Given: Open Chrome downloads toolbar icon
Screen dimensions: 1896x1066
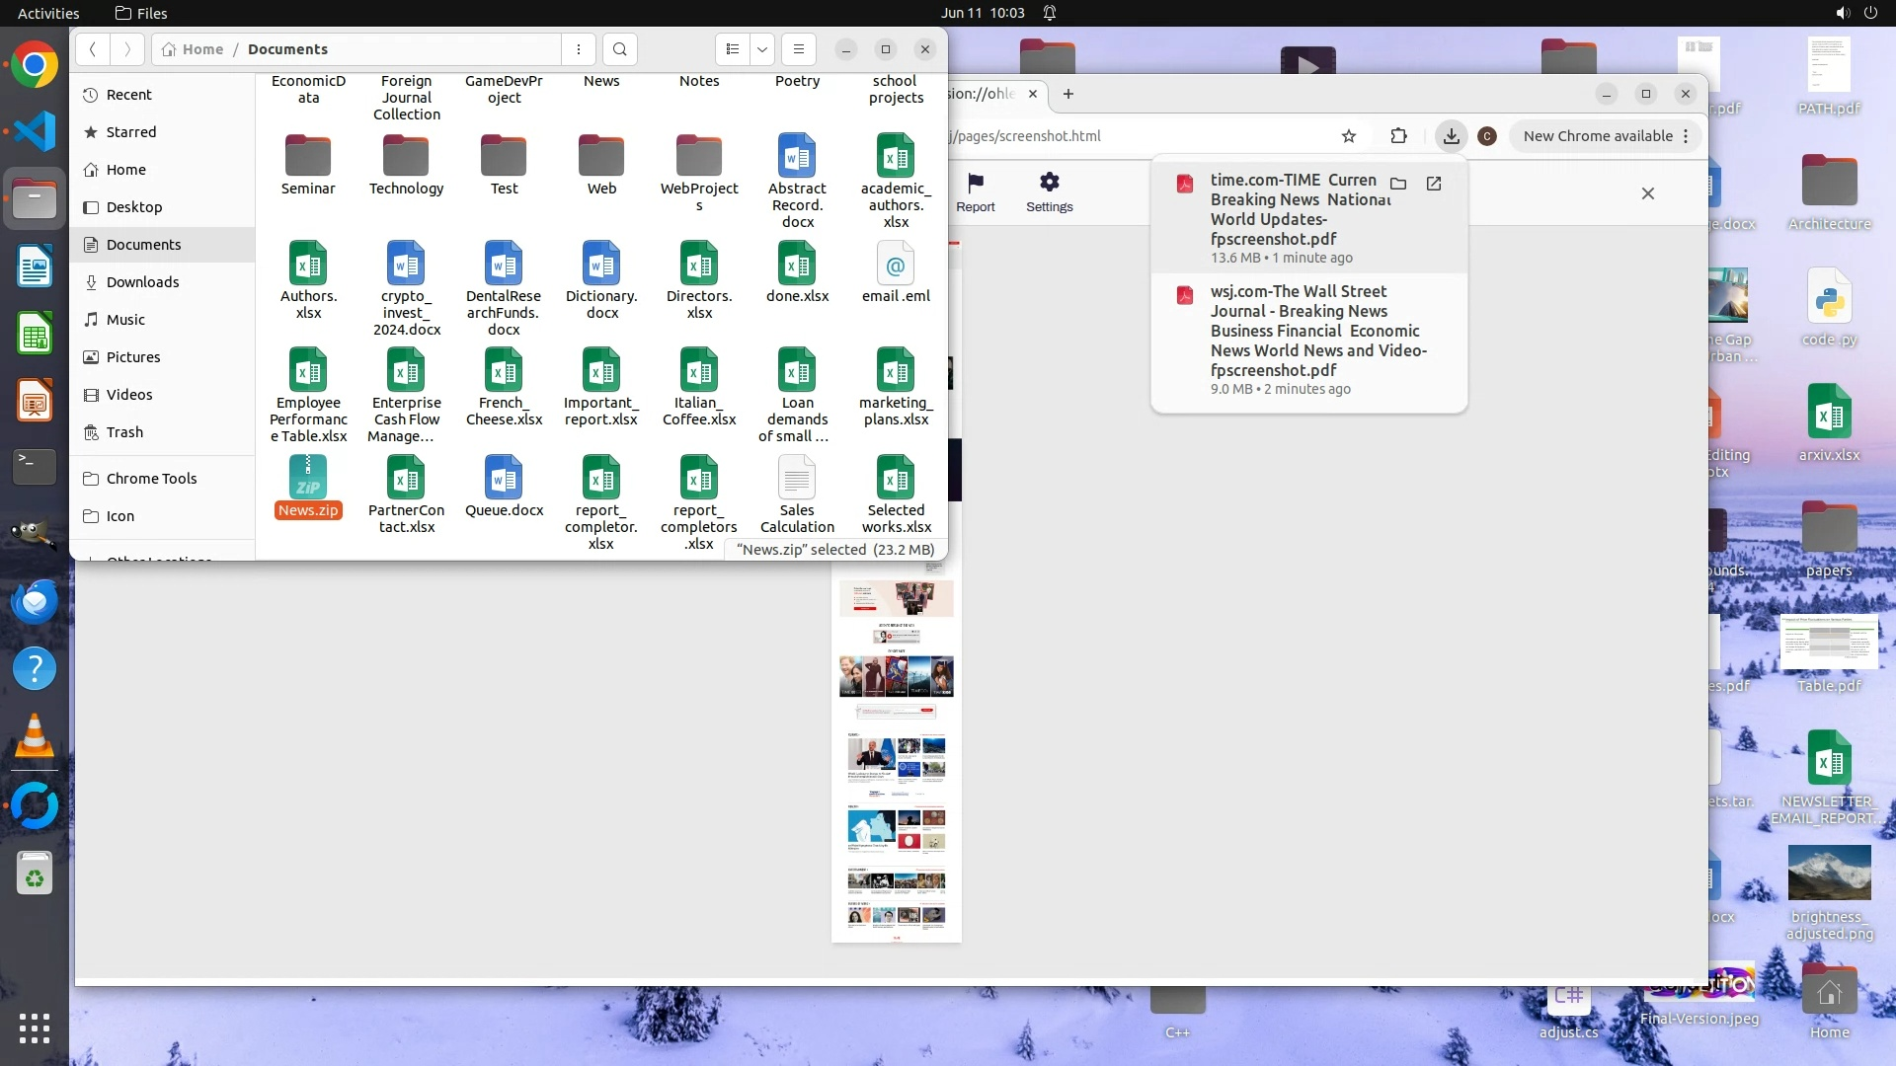Looking at the screenshot, I should pos(1451,136).
